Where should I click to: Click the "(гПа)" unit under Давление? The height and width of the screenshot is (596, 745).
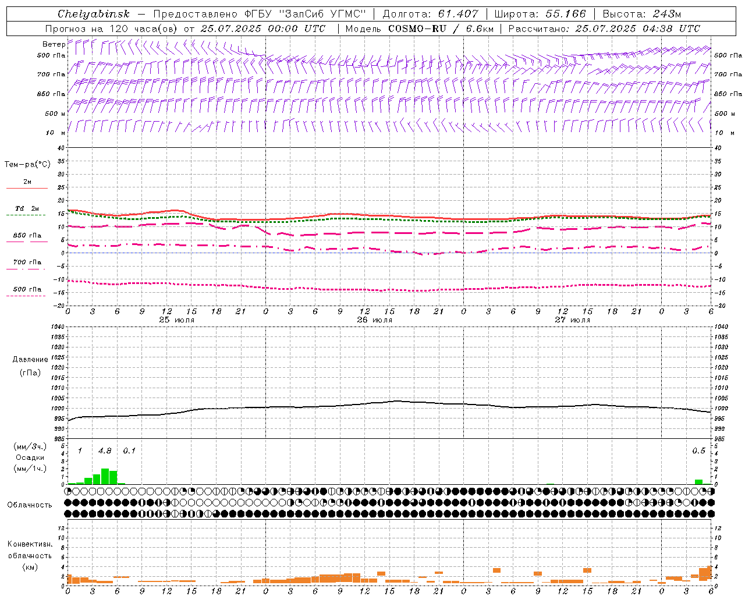pos(30,372)
